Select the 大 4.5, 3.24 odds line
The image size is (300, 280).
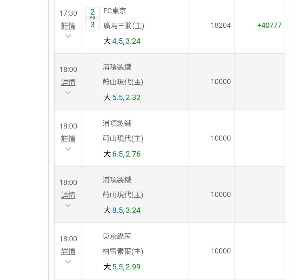point(122,41)
